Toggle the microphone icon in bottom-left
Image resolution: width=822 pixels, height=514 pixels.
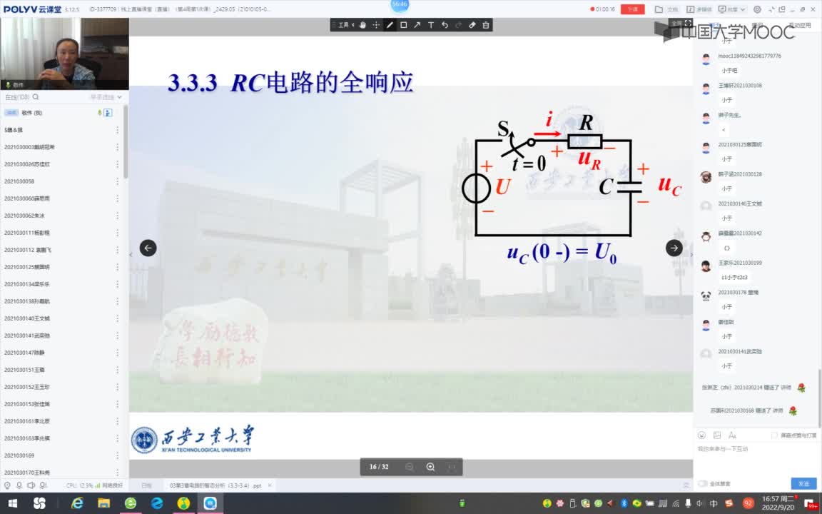[x=19, y=485]
